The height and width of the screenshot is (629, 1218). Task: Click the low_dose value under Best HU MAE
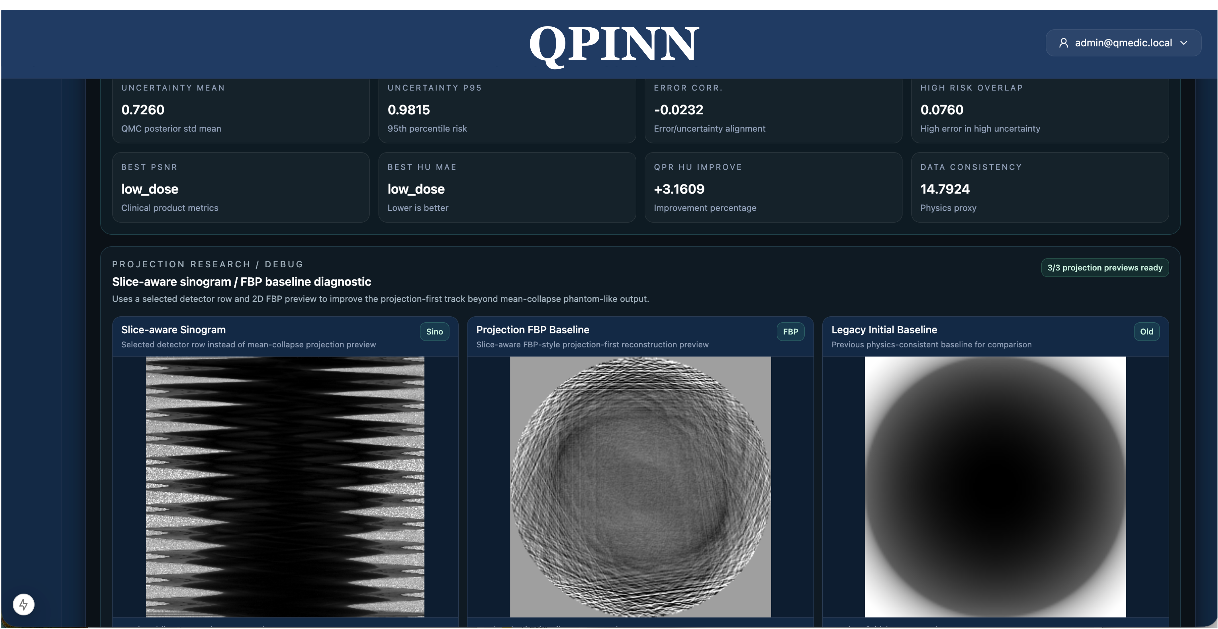(x=416, y=189)
